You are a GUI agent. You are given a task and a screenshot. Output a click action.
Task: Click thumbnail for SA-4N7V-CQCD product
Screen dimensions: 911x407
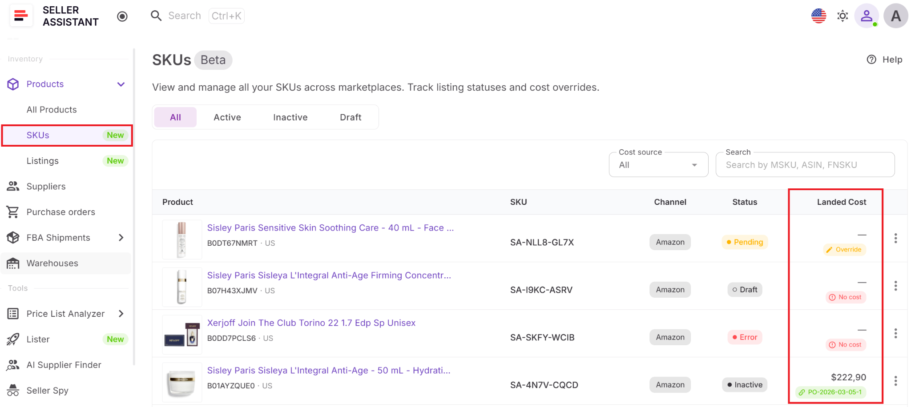(x=182, y=382)
